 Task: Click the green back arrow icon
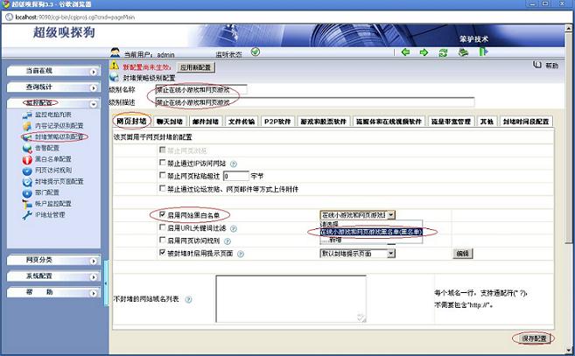[x=406, y=52]
